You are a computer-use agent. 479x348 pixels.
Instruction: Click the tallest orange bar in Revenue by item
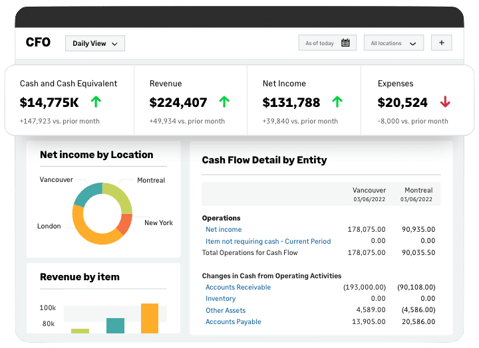click(150, 318)
